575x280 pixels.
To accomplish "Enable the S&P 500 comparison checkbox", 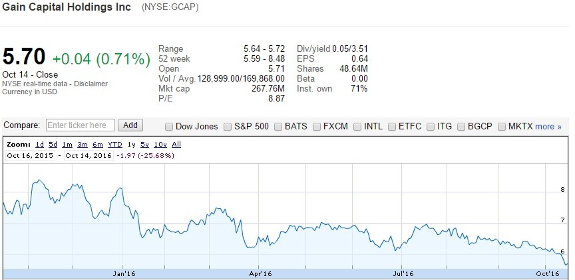I will pyautogui.click(x=228, y=127).
